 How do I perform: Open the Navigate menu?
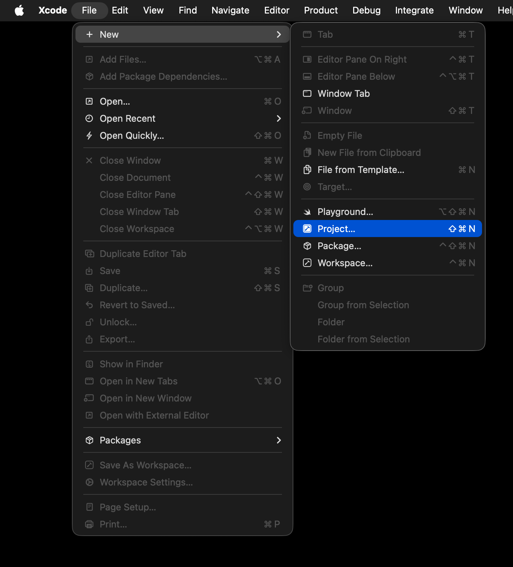tap(230, 10)
